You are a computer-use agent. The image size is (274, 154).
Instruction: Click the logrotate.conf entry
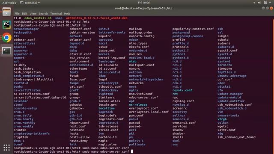pos(111,119)
